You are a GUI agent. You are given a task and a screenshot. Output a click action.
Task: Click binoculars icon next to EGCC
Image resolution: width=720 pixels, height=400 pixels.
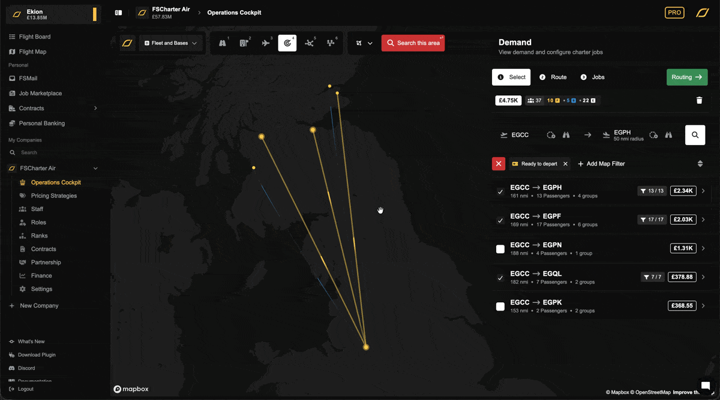[x=566, y=135]
